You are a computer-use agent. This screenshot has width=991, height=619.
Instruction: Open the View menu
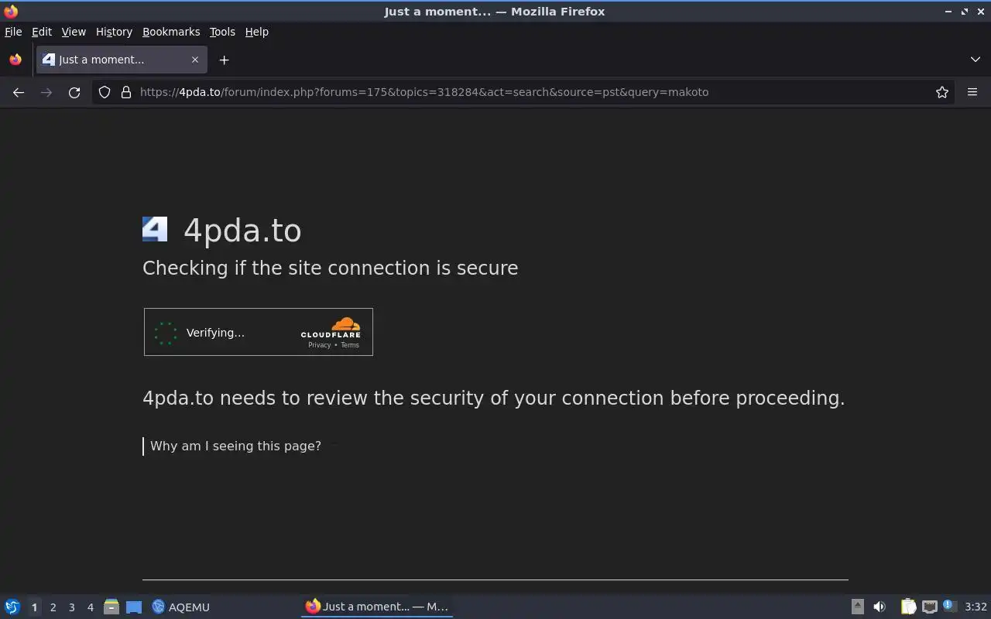click(x=74, y=32)
